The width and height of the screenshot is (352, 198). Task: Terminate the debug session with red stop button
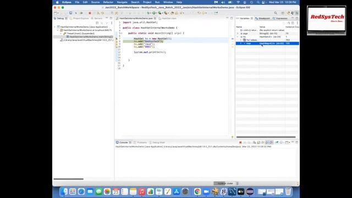(x=90, y=13)
